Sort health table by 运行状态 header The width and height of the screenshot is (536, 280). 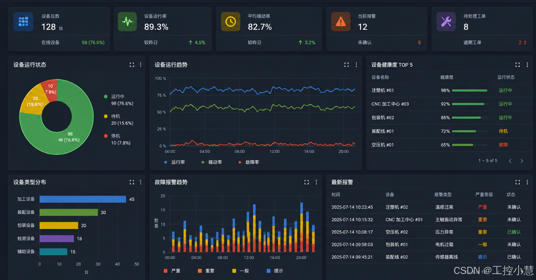506,77
